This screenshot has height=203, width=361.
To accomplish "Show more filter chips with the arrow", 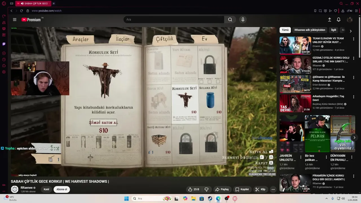I will pos(351,31).
